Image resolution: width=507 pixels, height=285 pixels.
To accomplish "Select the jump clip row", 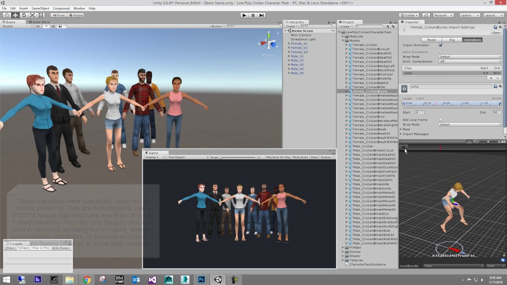I will pyautogui.click(x=452, y=73).
